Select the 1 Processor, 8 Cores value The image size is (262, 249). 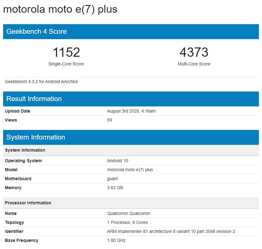127,223
